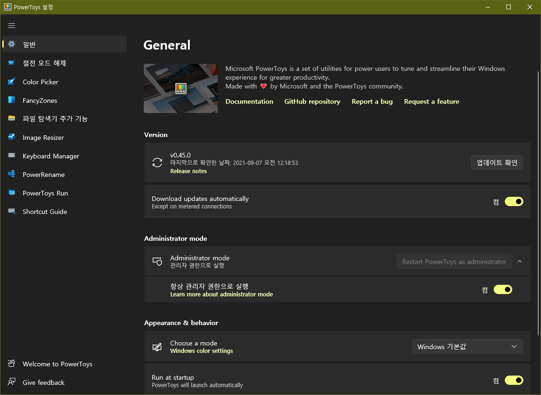Image resolution: width=541 pixels, height=395 pixels.
Task: Turn off 항상 관리자 권한으로 실행 toggle
Action: point(502,289)
